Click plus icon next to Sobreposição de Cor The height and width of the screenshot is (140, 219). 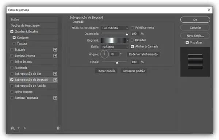click(55, 74)
